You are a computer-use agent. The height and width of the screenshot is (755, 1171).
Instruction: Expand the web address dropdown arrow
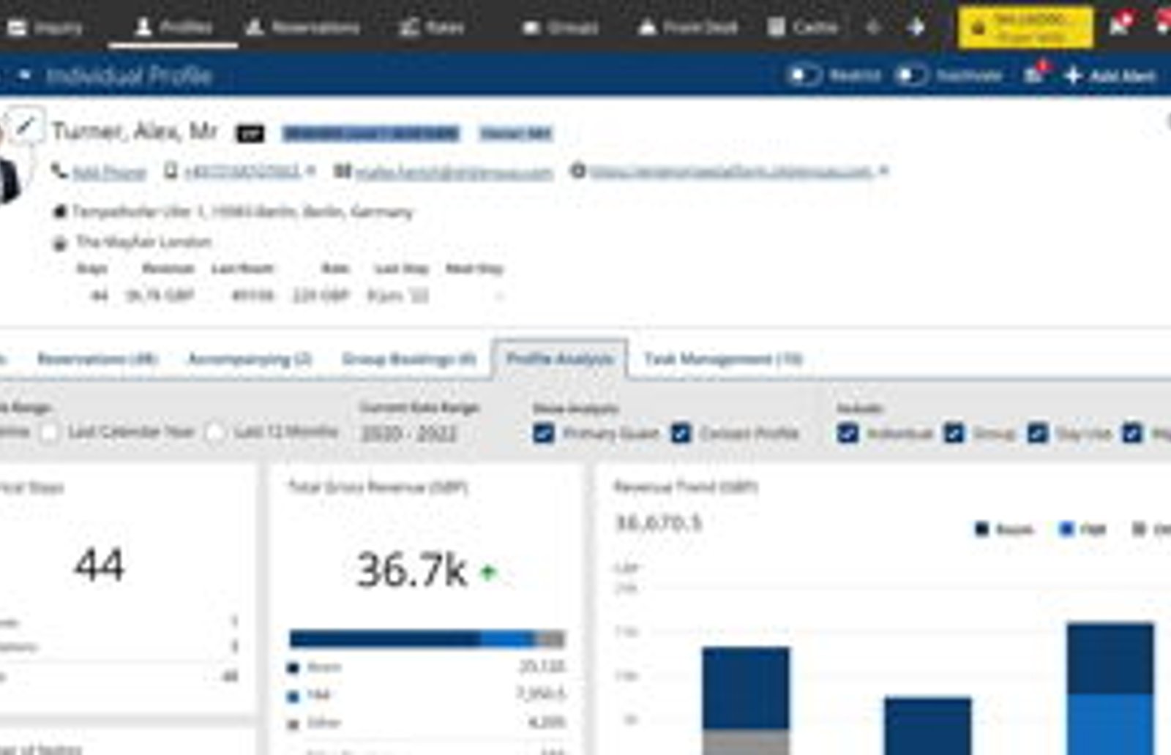point(883,171)
